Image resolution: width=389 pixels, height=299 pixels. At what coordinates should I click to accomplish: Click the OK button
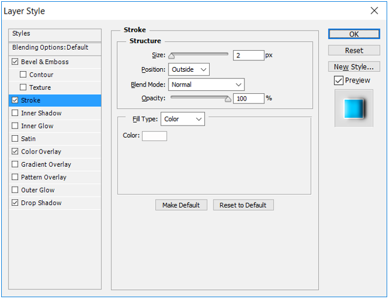tap(354, 34)
